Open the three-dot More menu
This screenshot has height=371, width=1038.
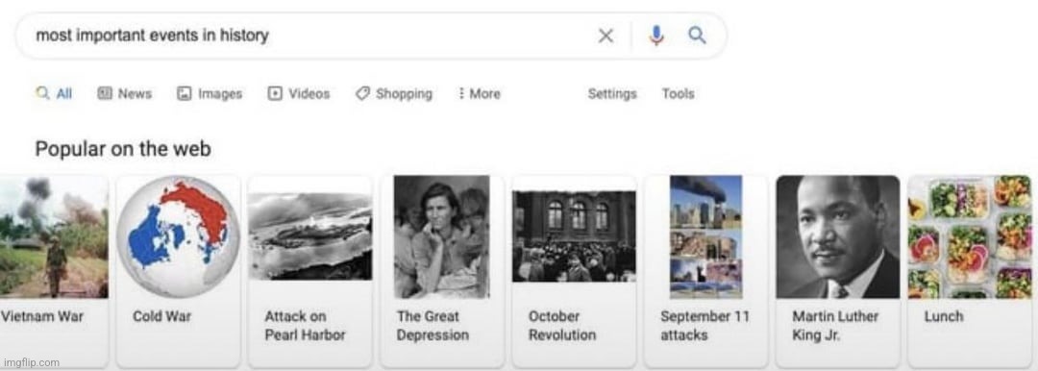coord(479,94)
